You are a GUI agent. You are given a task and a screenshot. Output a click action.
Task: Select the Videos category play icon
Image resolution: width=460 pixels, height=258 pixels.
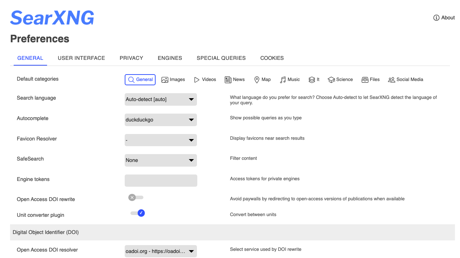coord(197,80)
